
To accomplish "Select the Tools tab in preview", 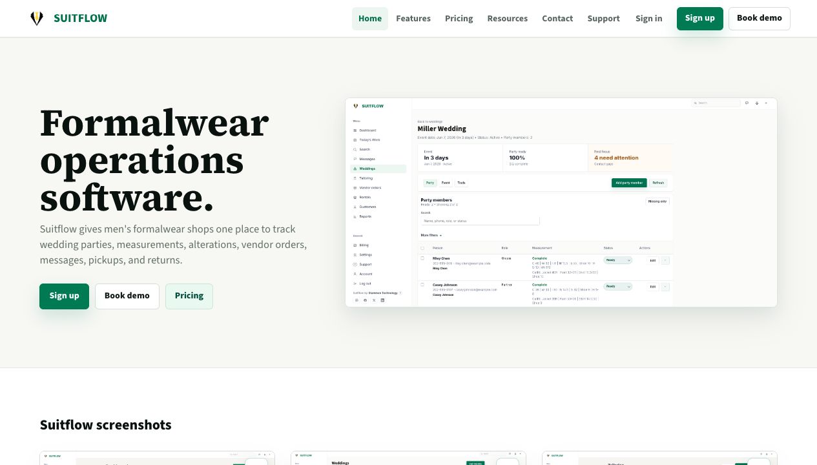I will (x=461, y=183).
